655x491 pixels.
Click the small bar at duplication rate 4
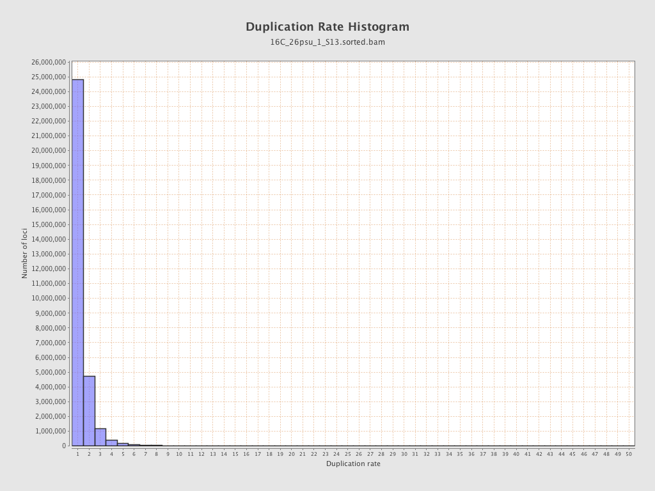pos(111,443)
